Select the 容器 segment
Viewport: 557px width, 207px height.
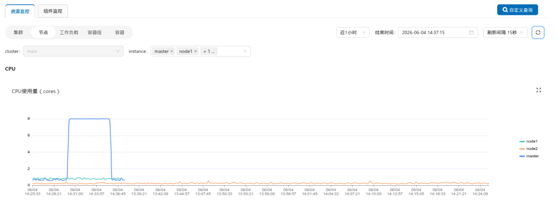(x=119, y=32)
